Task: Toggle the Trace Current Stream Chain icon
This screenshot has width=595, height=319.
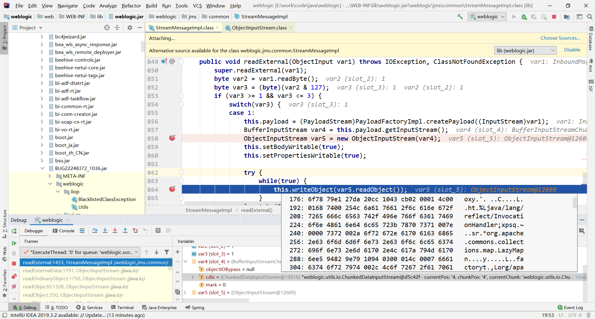Action: (168, 230)
